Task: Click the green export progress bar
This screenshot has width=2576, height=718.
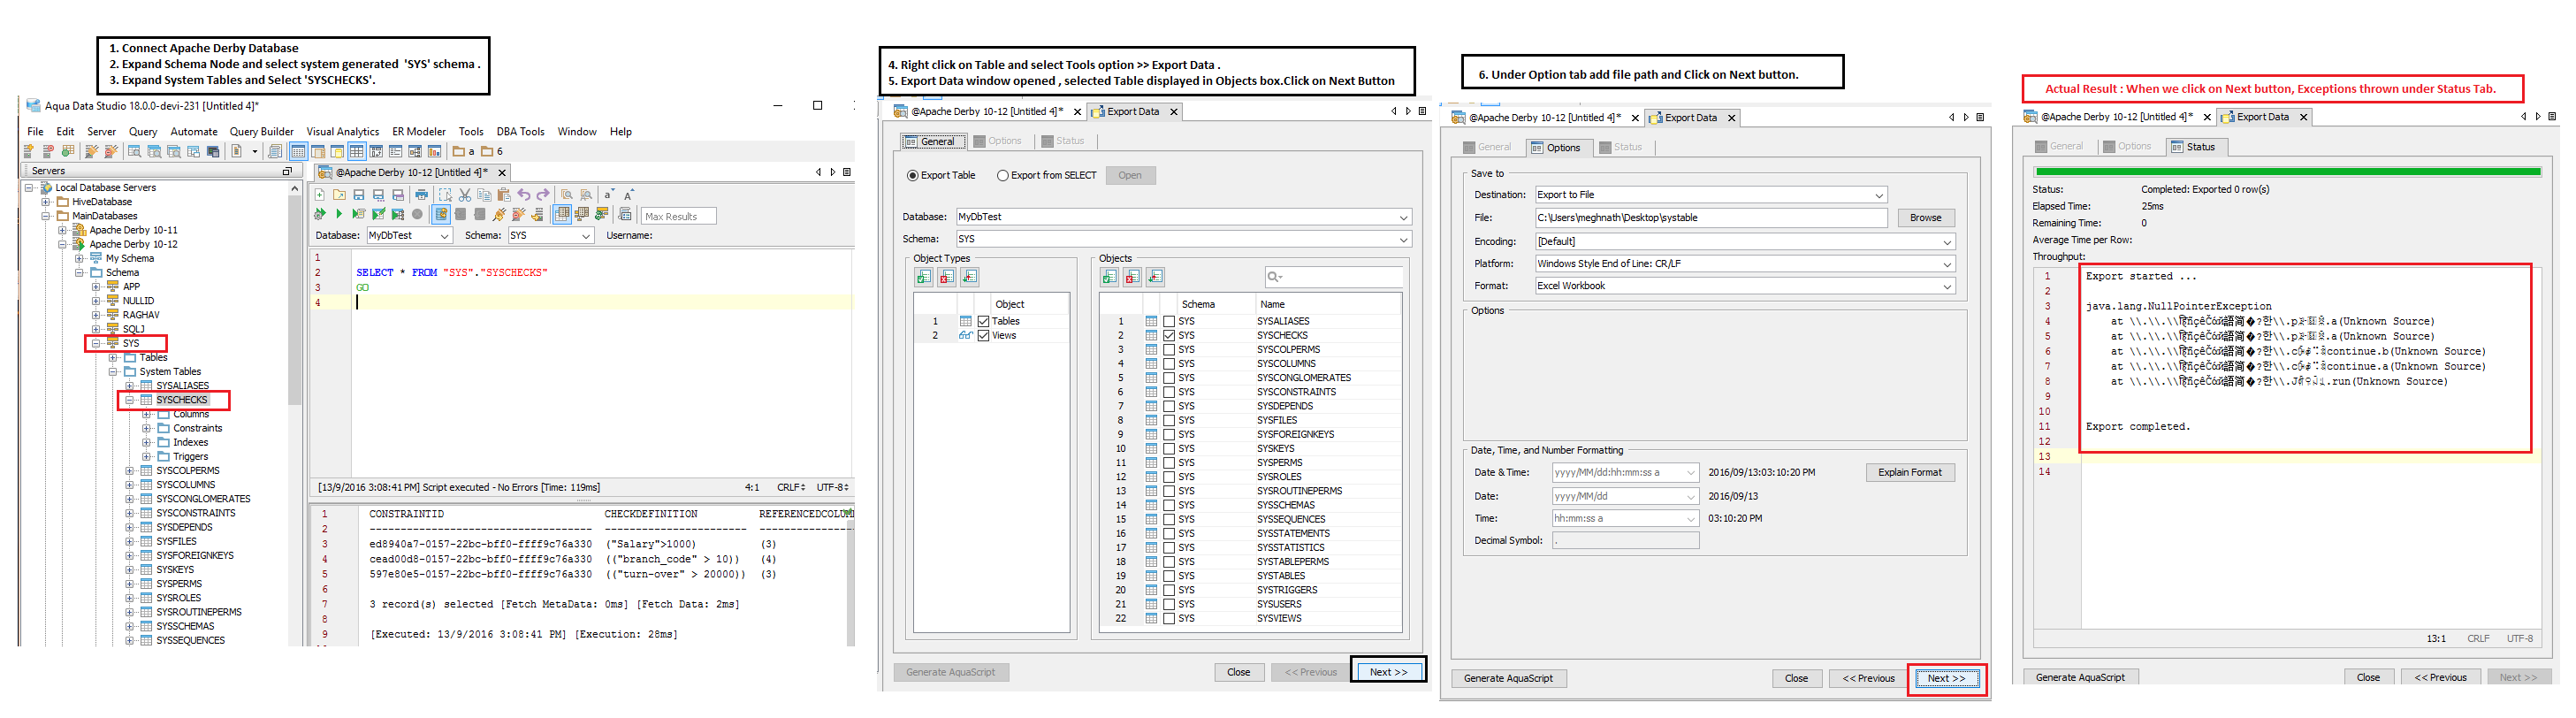Action: (2288, 172)
